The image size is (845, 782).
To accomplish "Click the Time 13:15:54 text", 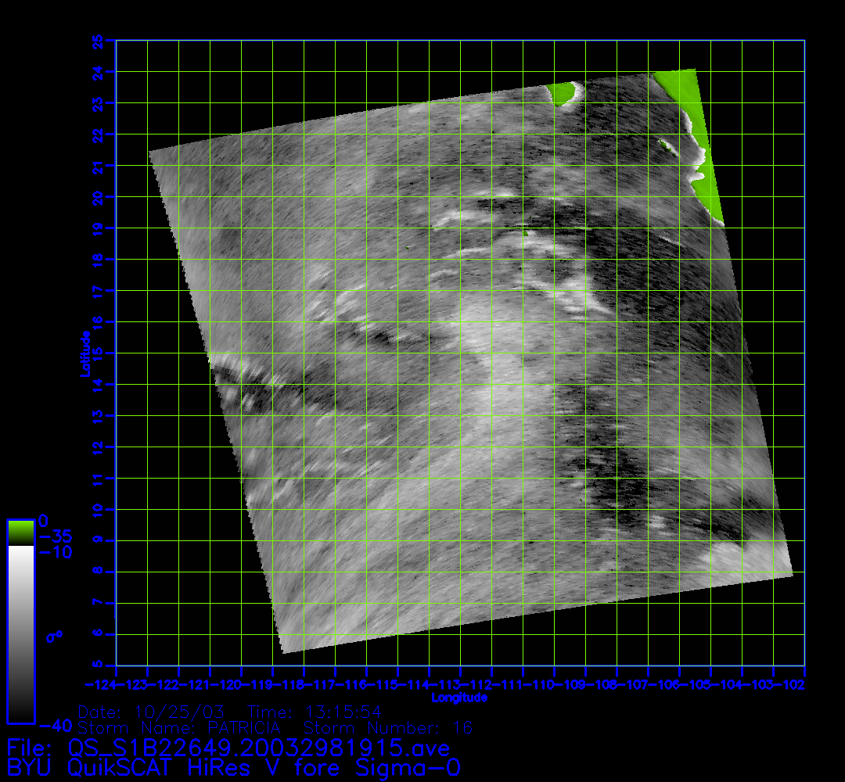I will coord(314,712).
